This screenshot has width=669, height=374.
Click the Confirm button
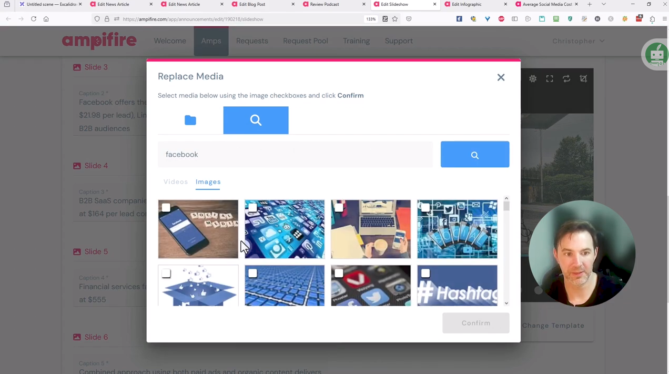click(476, 323)
